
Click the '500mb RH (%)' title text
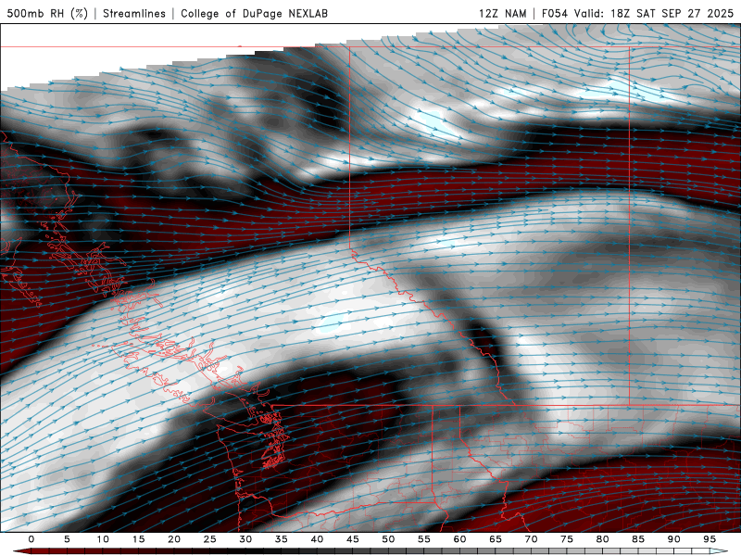tap(47, 13)
